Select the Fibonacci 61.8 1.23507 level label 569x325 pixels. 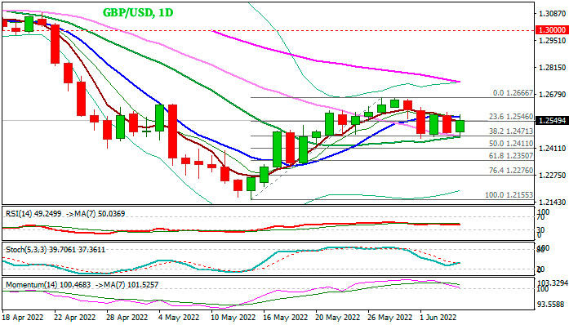click(511, 156)
